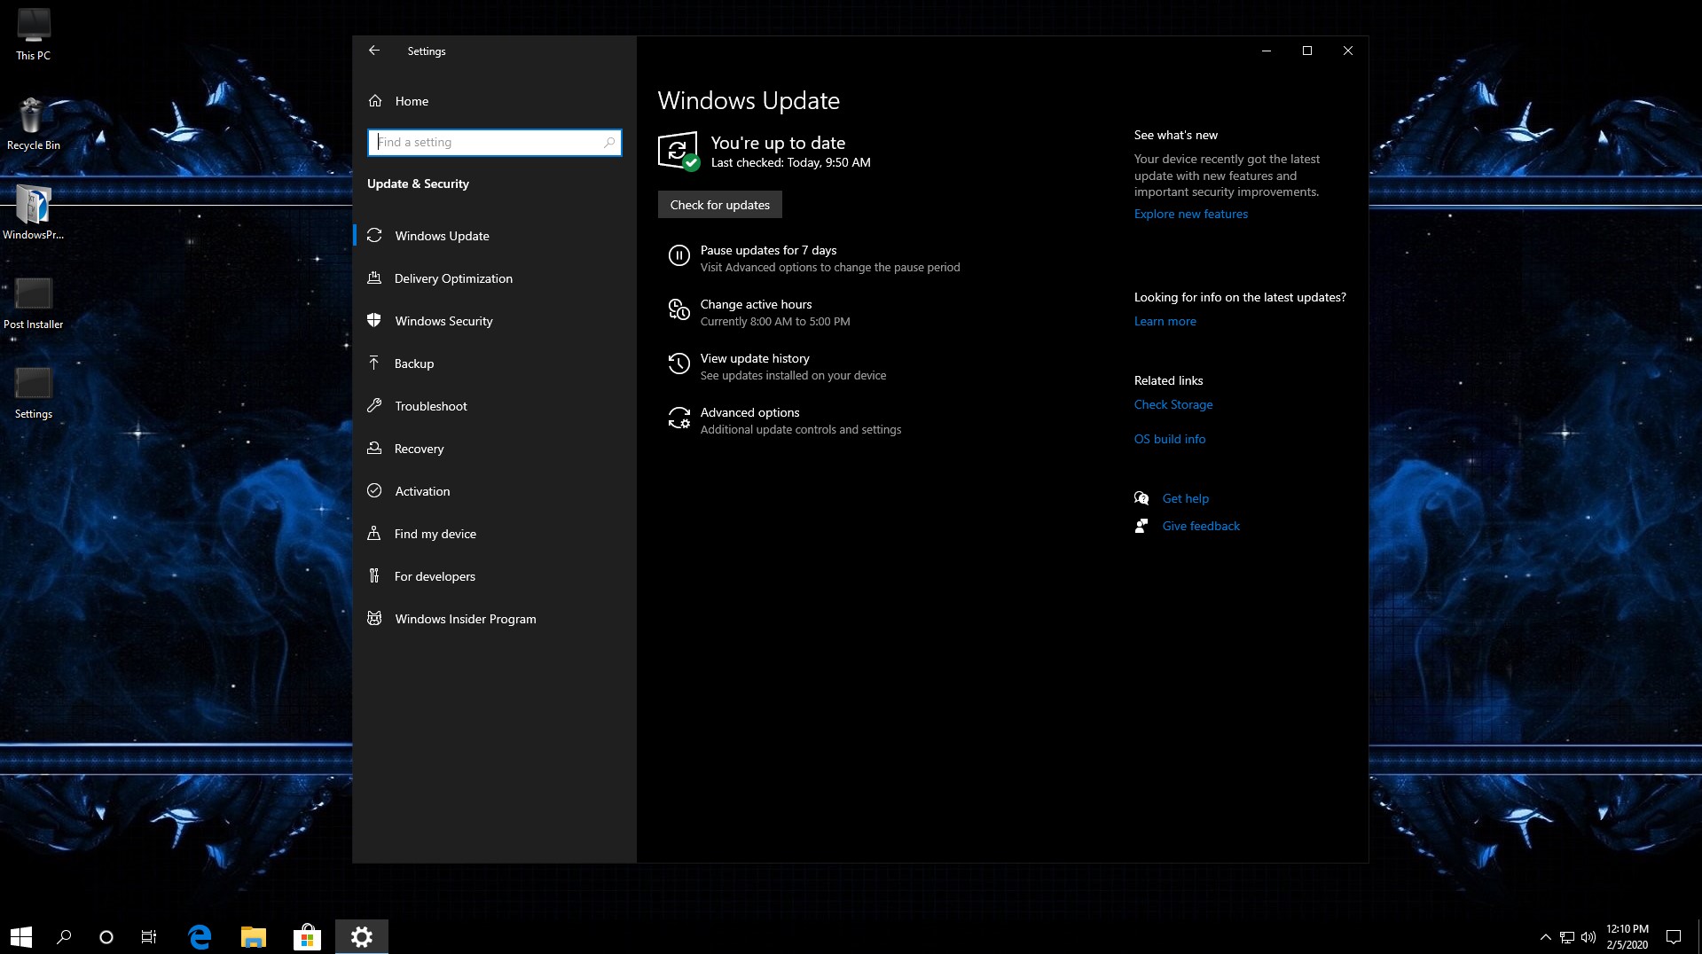View update history

click(x=755, y=358)
